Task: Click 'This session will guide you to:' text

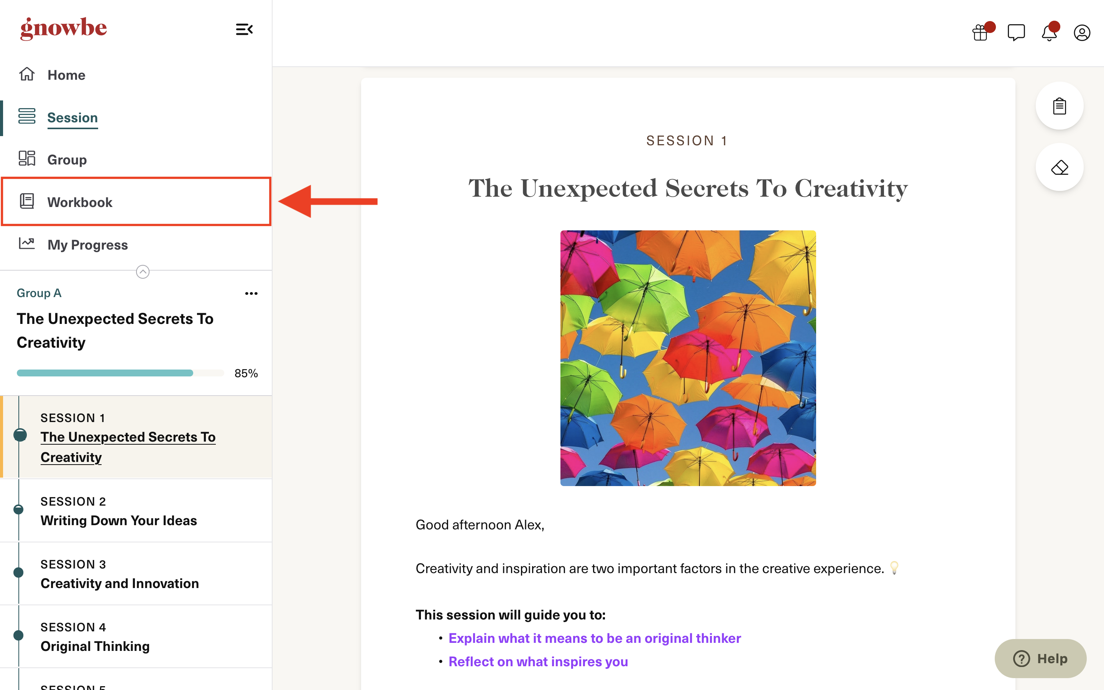Action: [x=511, y=615]
